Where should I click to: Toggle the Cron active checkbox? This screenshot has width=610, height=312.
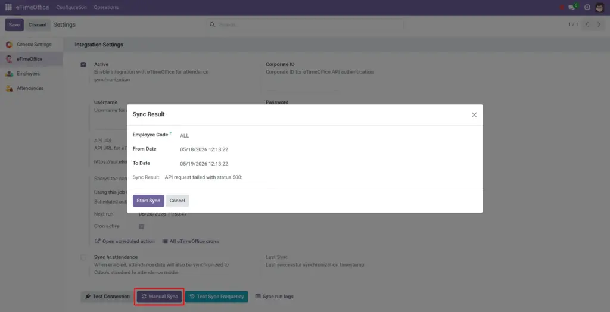pos(142,226)
